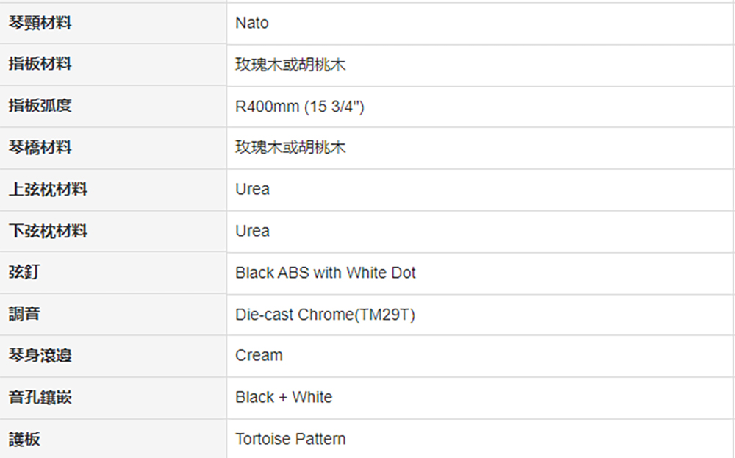Click the 調音 label
This screenshot has height=458, width=735.
tap(24, 314)
